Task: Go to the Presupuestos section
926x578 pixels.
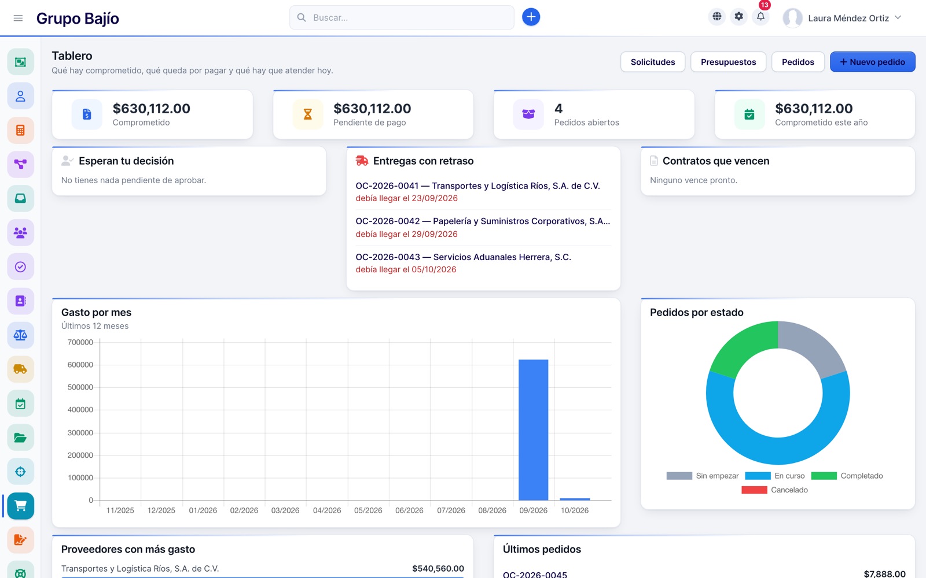Action: coord(728,62)
